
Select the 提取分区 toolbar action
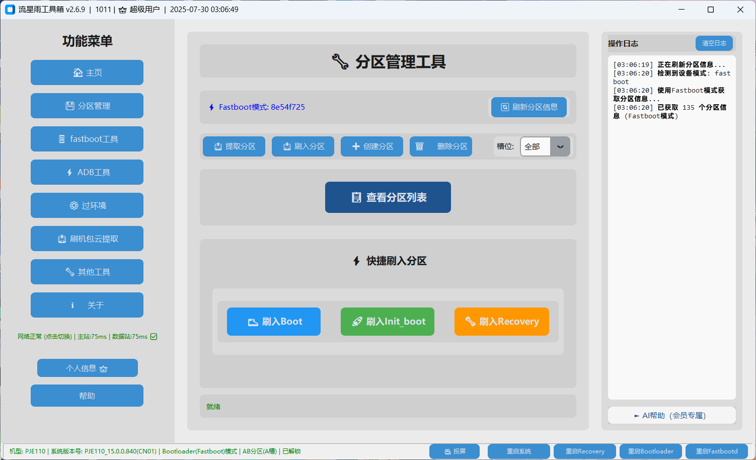coord(234,146)
